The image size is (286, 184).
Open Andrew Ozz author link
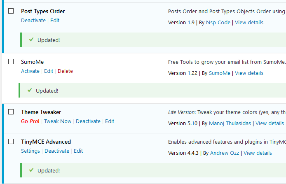pos(225,153)
